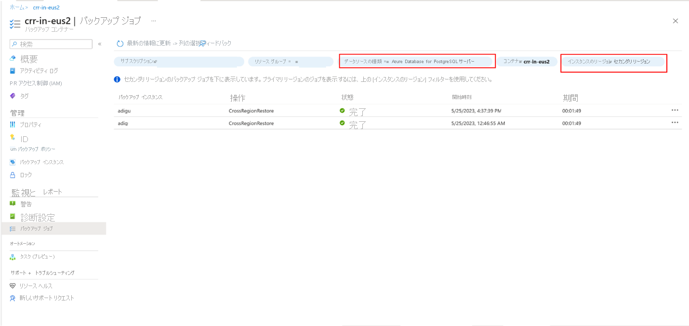Click the タグ tag icon item

(x=24, y=96)
